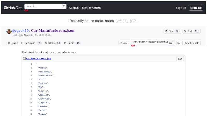Viewport: 207px width, 116px height.
Task: Click the code file icon beside filename
Action: click(24, 59)
